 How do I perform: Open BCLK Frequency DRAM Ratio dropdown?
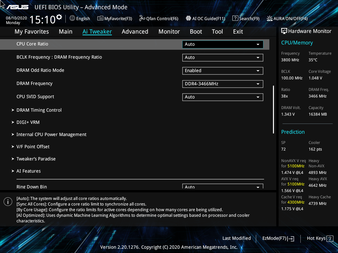pyautogui.click(x=223, y=58)
